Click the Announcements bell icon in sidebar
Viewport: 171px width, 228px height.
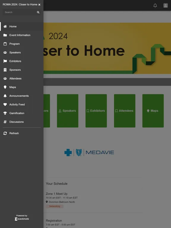(5, 96)
